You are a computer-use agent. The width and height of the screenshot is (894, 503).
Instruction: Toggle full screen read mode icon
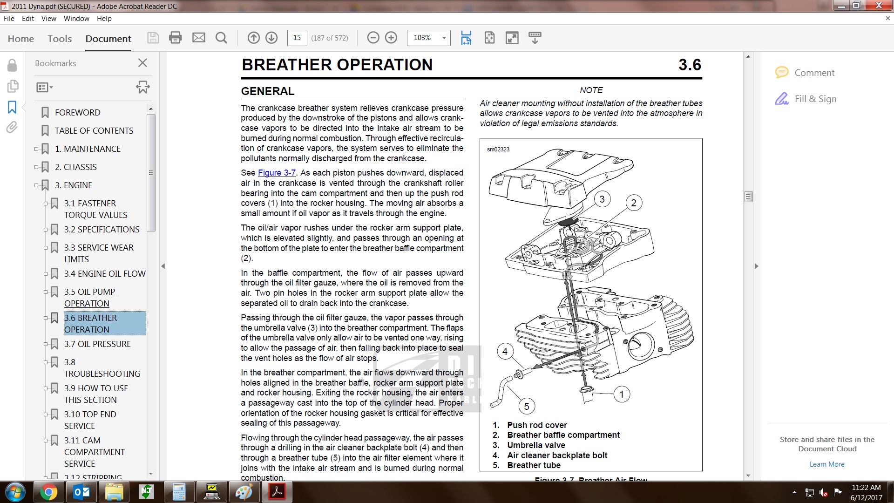pos(512,38)
